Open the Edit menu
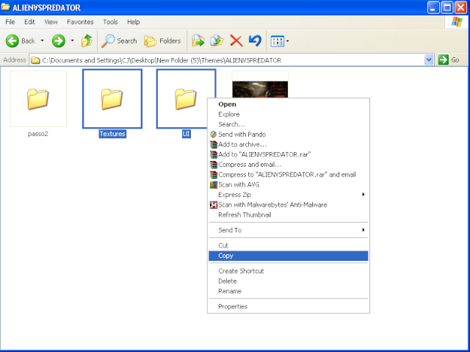The image size is (470, 352). click(29, 22)
